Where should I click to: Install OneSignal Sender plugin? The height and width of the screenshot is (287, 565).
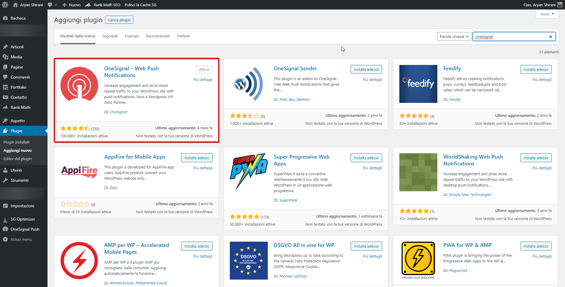point(366,69)
